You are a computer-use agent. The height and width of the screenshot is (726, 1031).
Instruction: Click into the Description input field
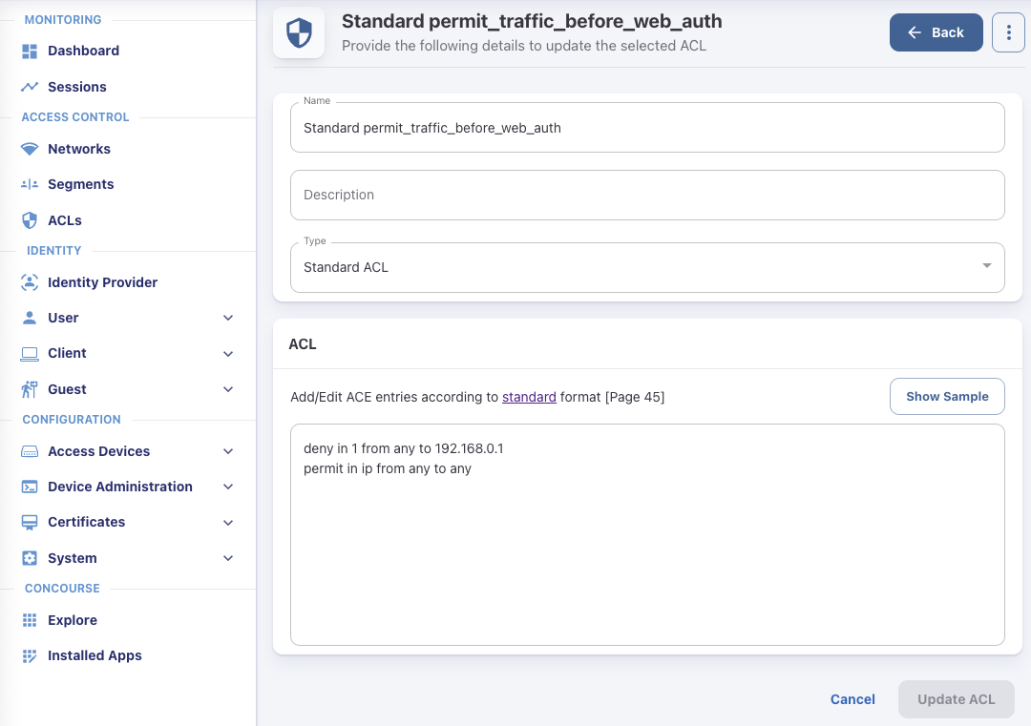click(647, 195)
